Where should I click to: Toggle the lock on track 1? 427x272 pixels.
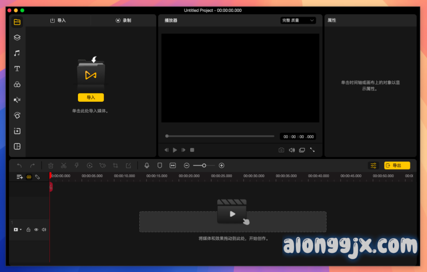28,229
